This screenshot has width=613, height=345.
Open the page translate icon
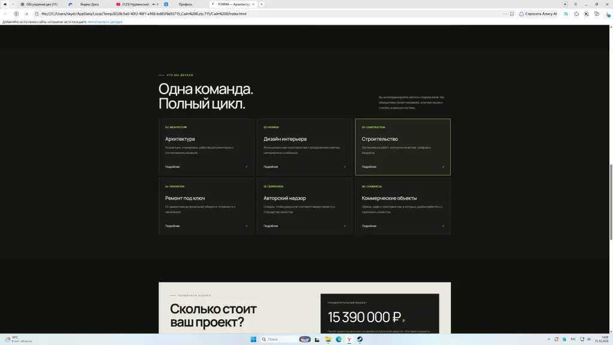click(x=566, y=14)
